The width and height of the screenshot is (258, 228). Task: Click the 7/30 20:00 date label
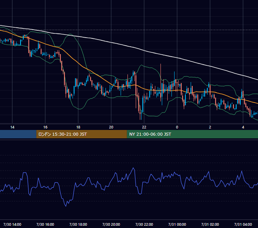pyautogui.click(x=111, y=224)
